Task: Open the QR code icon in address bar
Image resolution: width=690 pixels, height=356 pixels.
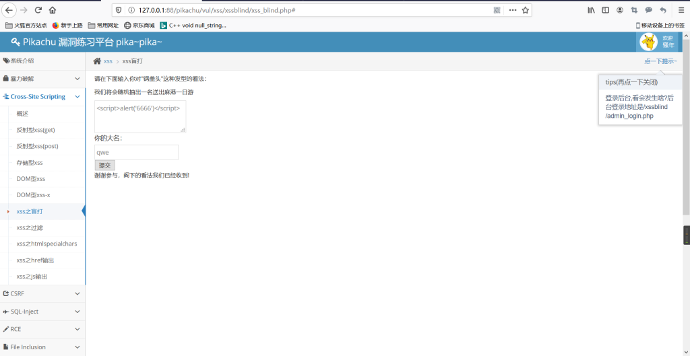Action: 497,10
